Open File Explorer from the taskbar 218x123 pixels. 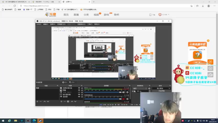pos(16,121)
